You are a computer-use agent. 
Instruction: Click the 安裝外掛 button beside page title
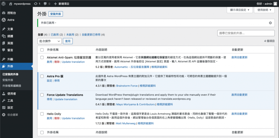[56, 14]
